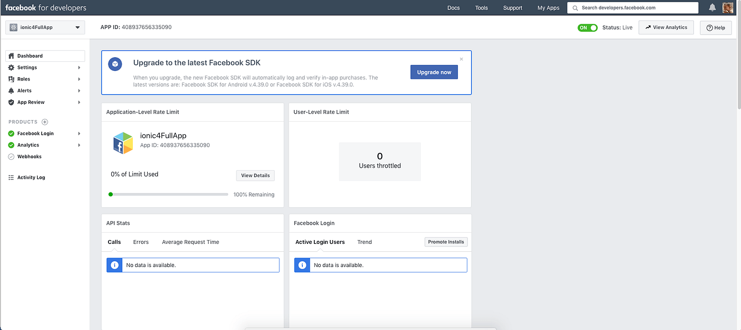The width and height of the screenshot is (741, 330).
Task: Click the Roles icon in sidebar
Action: pyautogui.click(x=12, y=79)
